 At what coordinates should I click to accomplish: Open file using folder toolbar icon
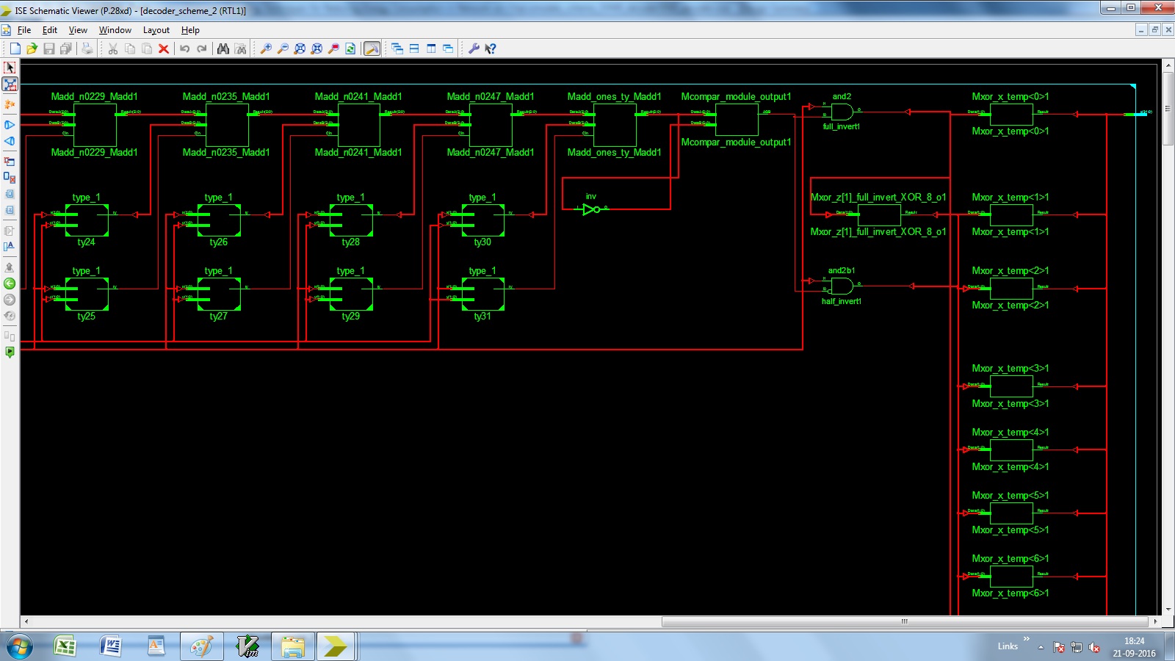[x=32, y=48]
